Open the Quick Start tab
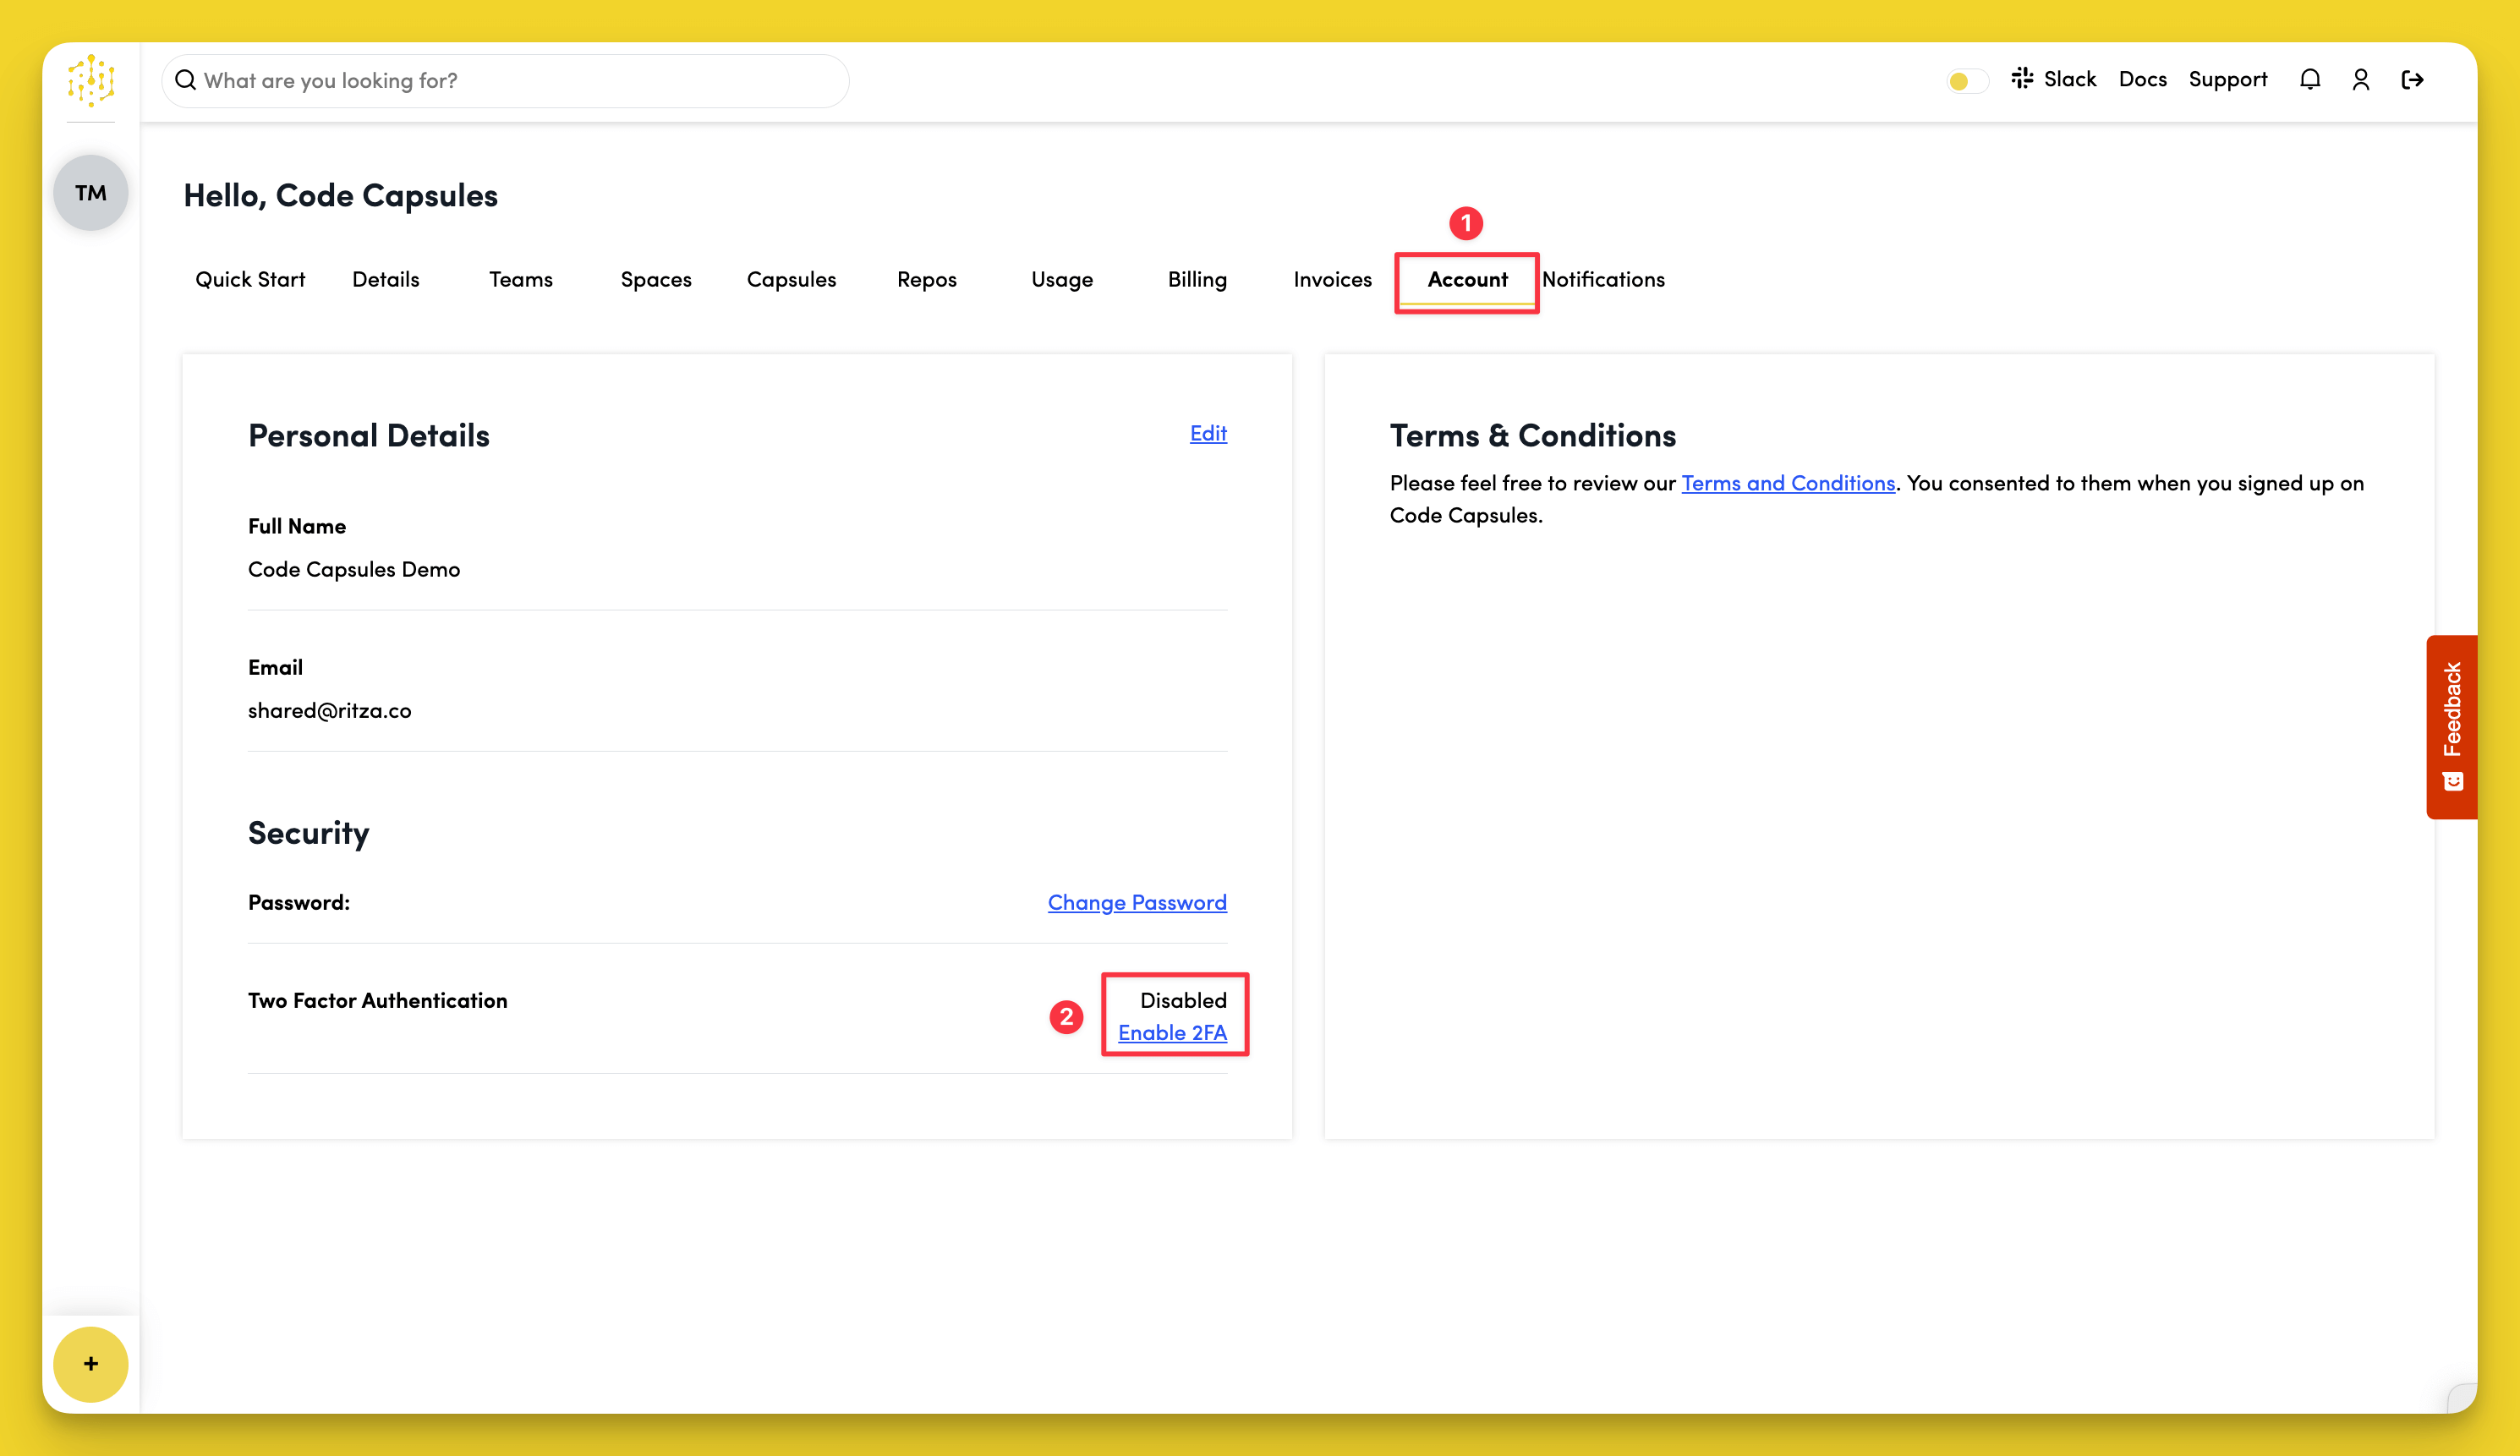This screenshot has height=1456, width=2520. coord(250,280)
